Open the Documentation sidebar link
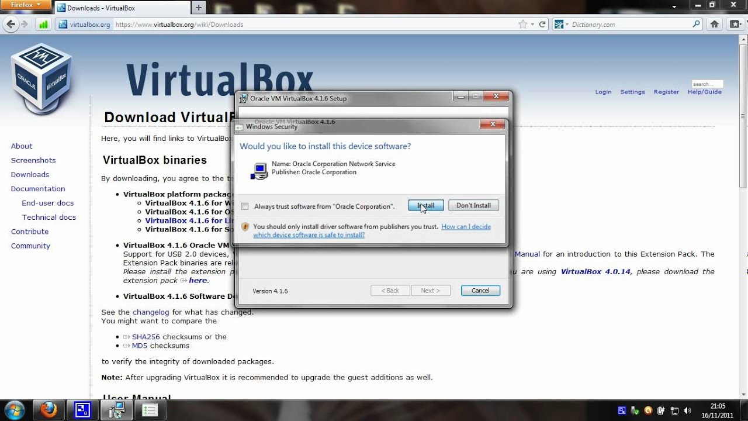This screenshot has width=748, height=421. [38, 189]
